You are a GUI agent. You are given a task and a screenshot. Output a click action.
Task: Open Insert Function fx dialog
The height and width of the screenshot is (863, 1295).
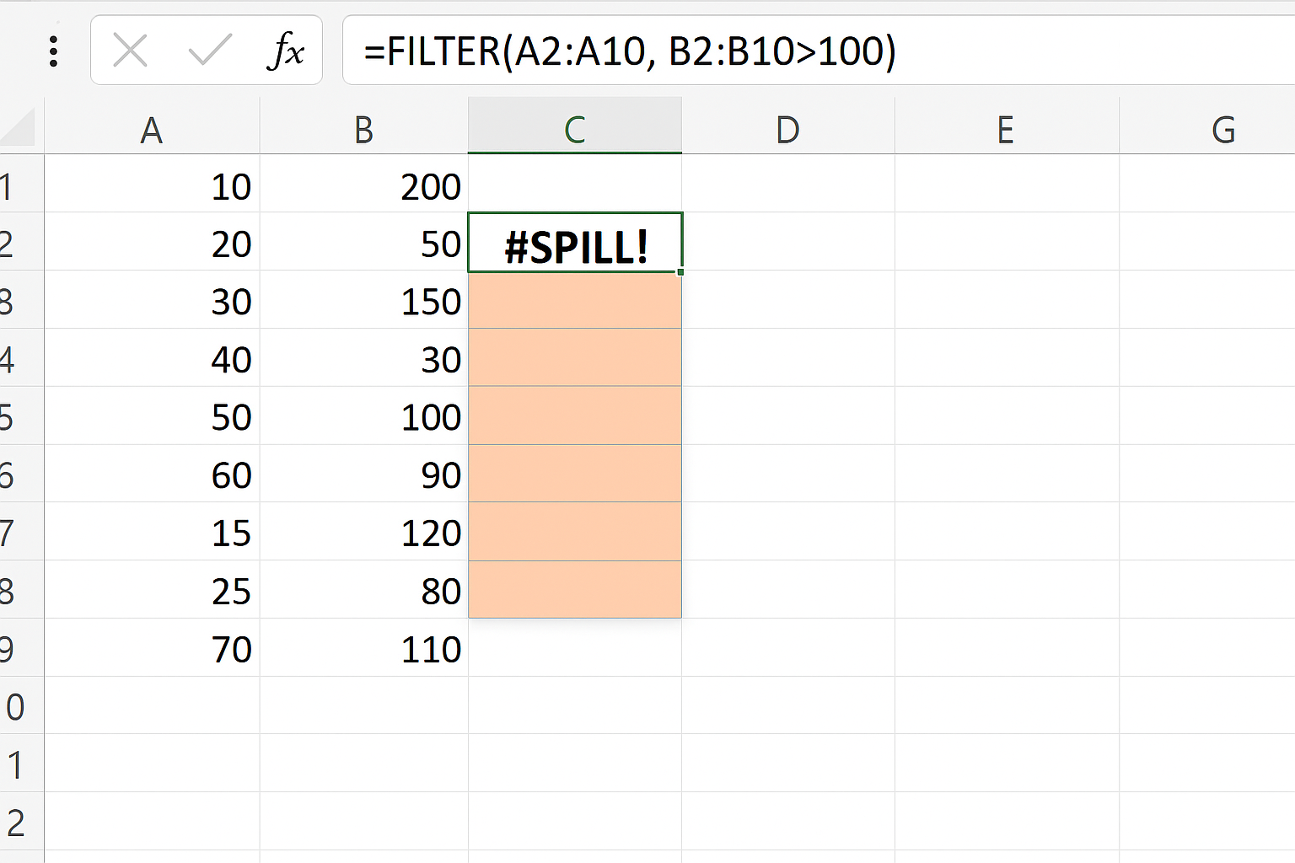tap(286, 51)
